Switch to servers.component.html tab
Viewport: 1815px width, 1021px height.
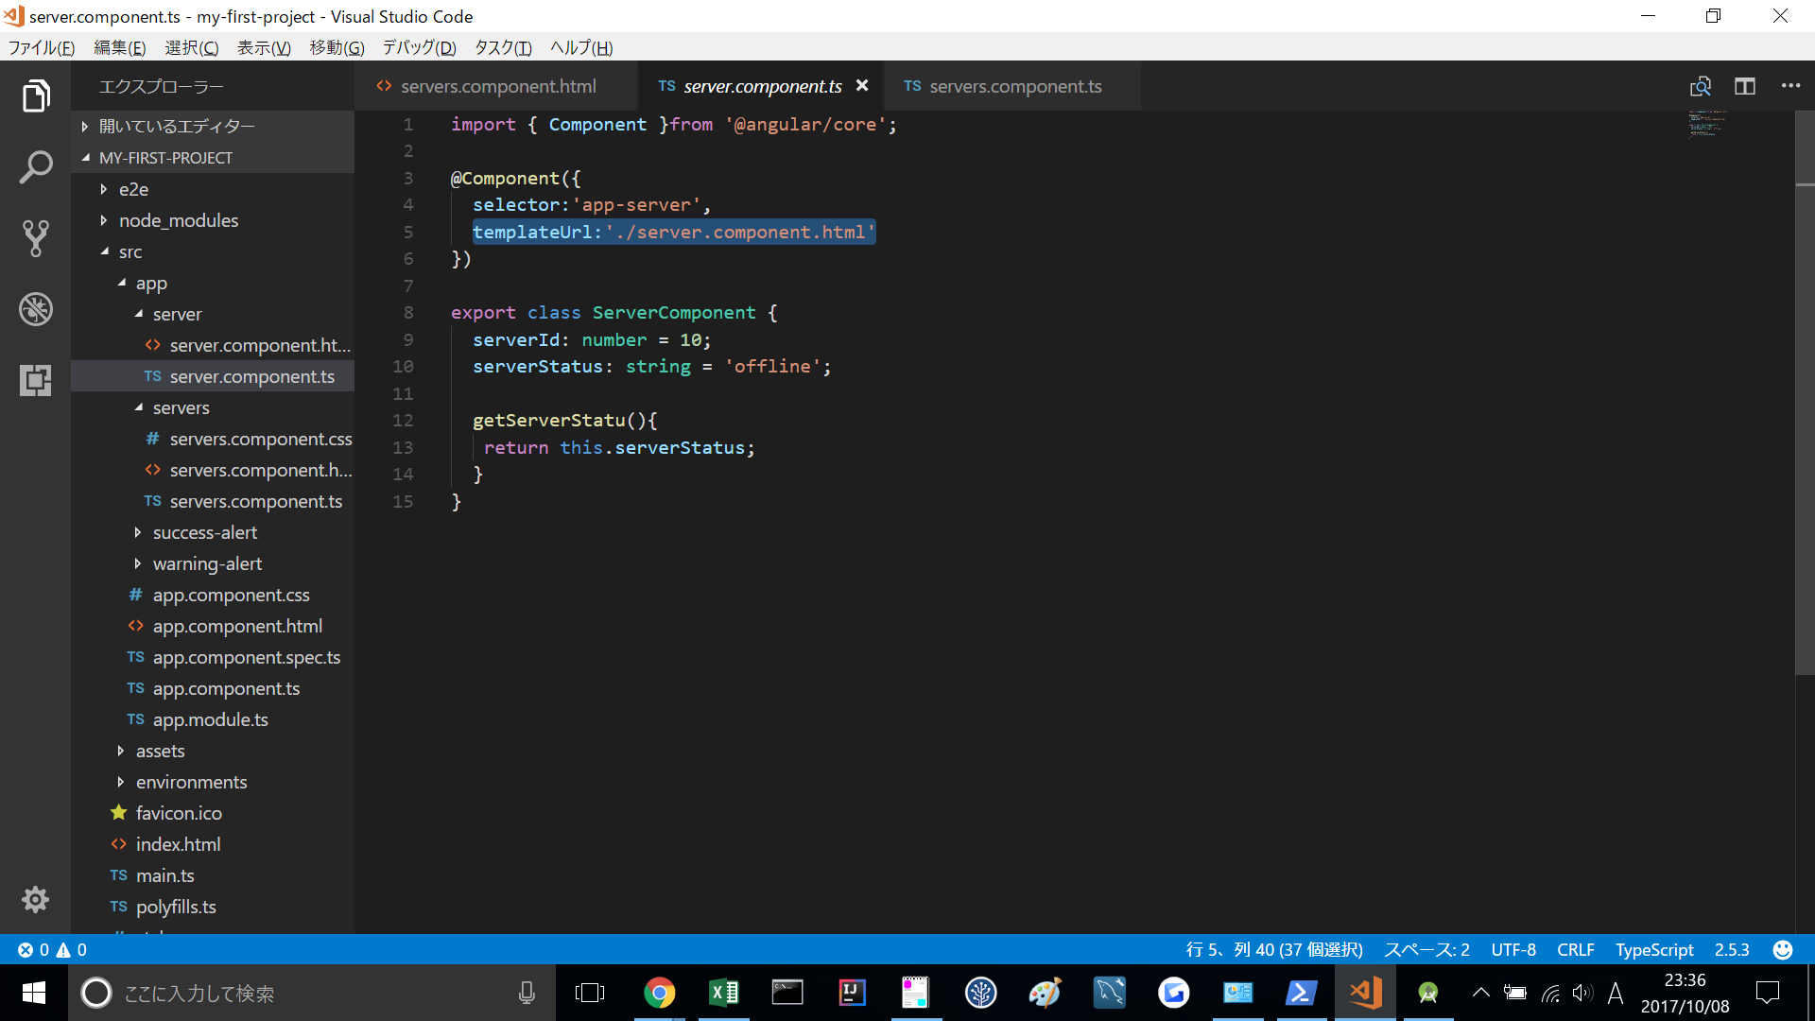pyautogui.click(x=497, y=86)
